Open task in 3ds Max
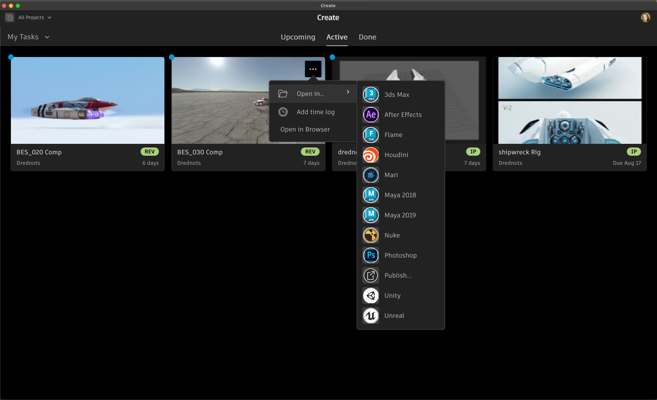The image size is (657, 400). (x=401, y=95)
